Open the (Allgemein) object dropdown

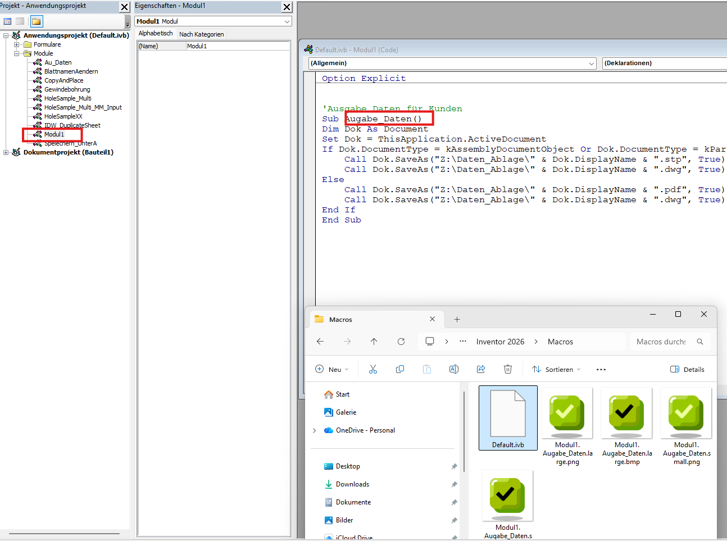pos(591,63)
